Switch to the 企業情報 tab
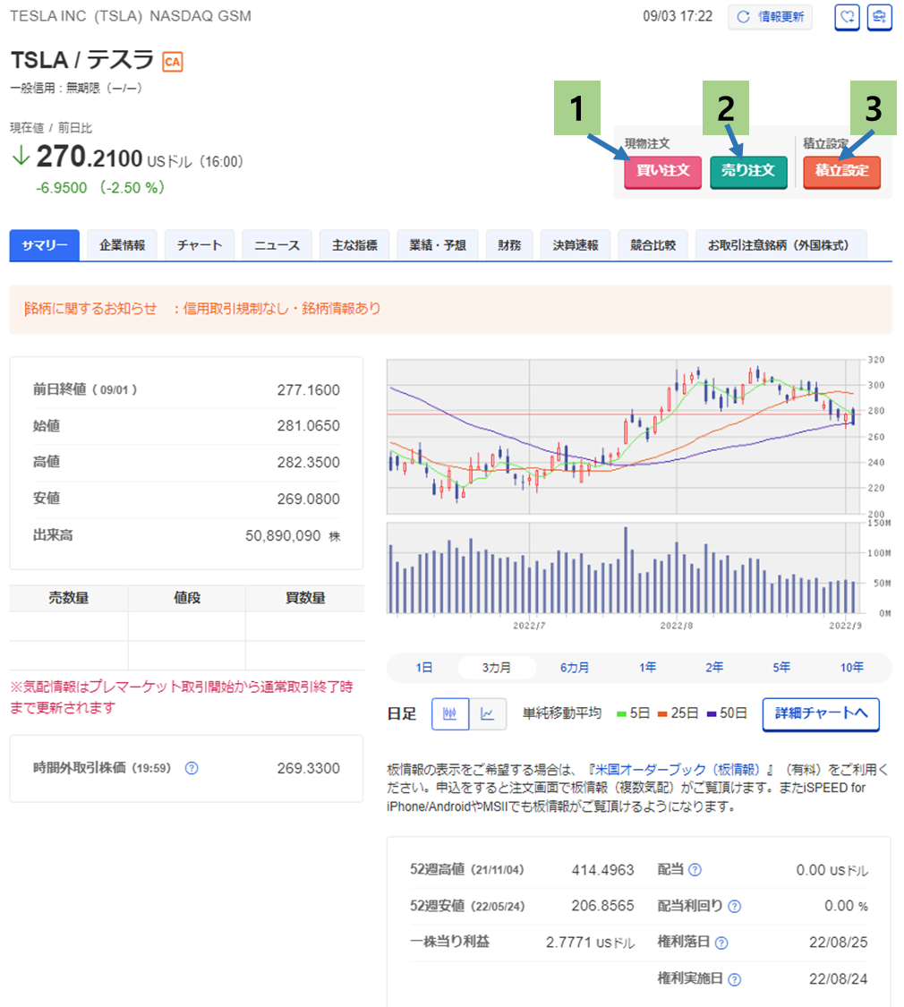The image size is (904, 1007). point(122,245)
